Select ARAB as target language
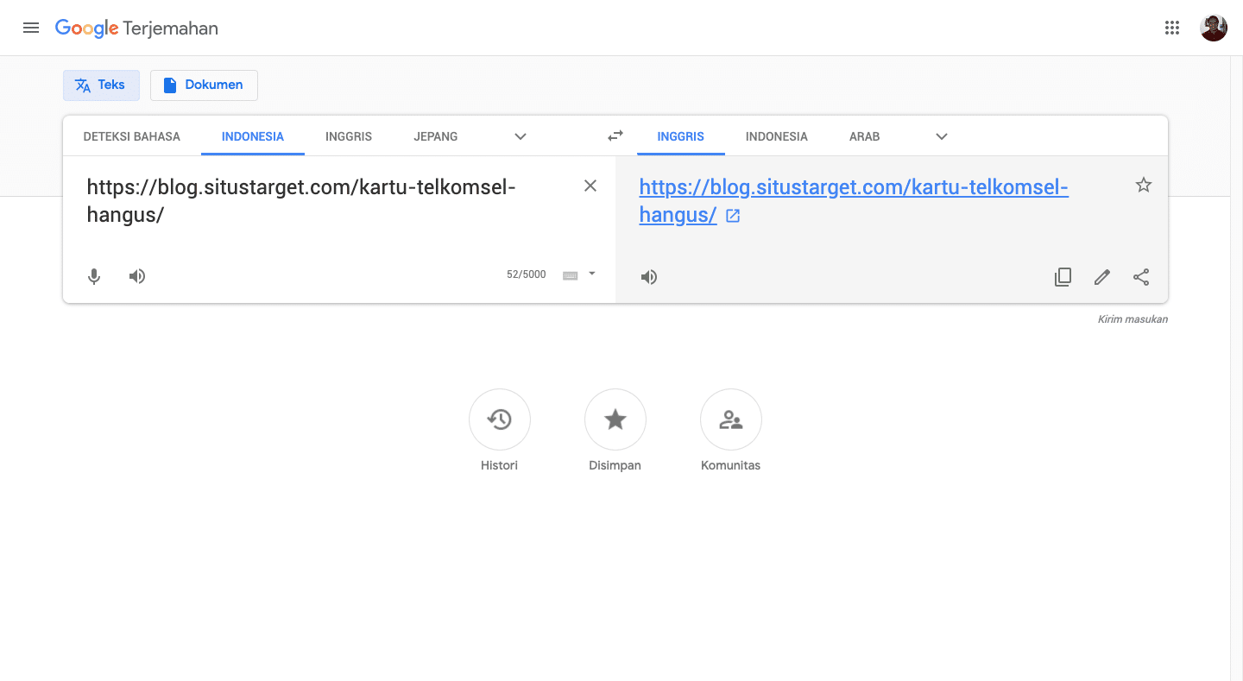 click(865, 136)
